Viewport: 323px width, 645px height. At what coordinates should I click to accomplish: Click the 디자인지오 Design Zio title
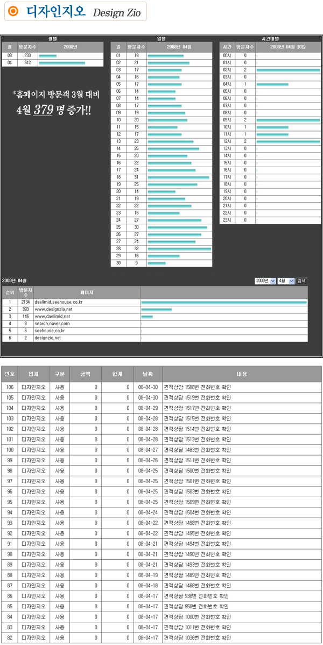point(82,12)
